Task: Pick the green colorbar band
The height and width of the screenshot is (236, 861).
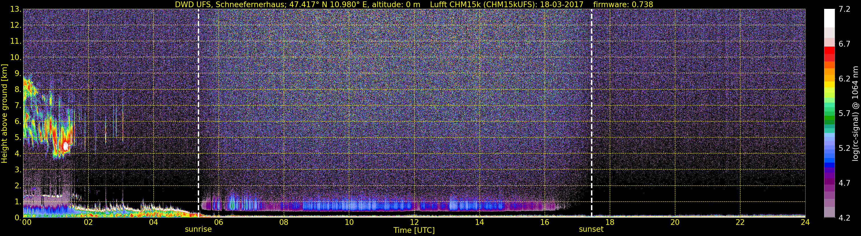Action: click(829, 119)
